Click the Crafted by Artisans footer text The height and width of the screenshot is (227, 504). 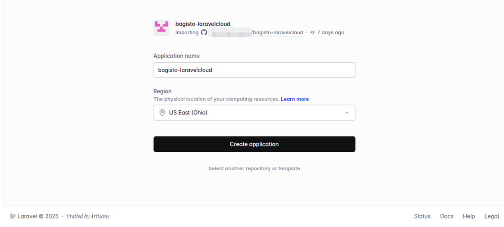point(88,216)
